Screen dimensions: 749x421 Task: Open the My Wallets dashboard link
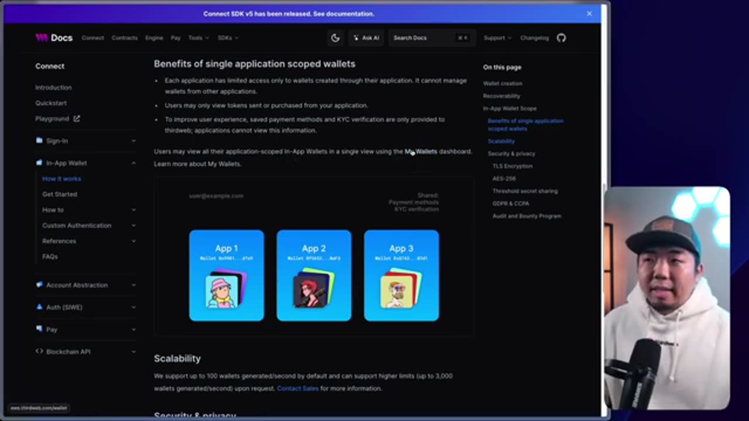[421, 151]
